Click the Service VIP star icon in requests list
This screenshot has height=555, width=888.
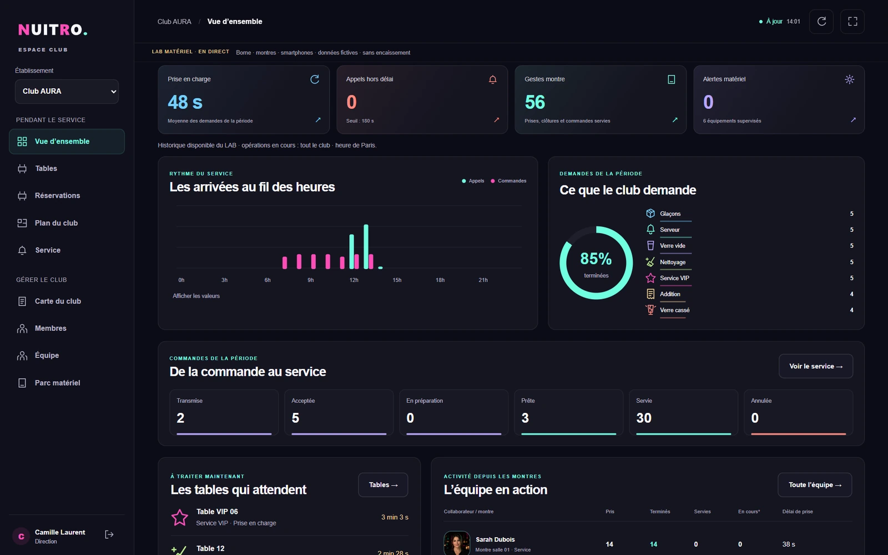click(x=650, y=278)
